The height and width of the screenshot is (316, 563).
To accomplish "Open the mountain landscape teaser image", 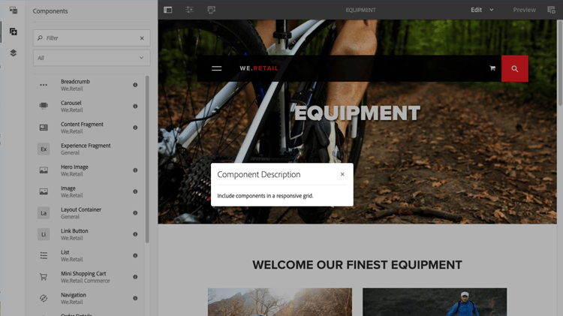I will [x=280, y=302].
